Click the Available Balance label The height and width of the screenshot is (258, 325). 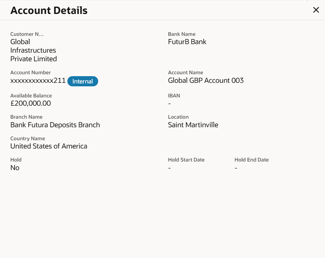(31, 96)
